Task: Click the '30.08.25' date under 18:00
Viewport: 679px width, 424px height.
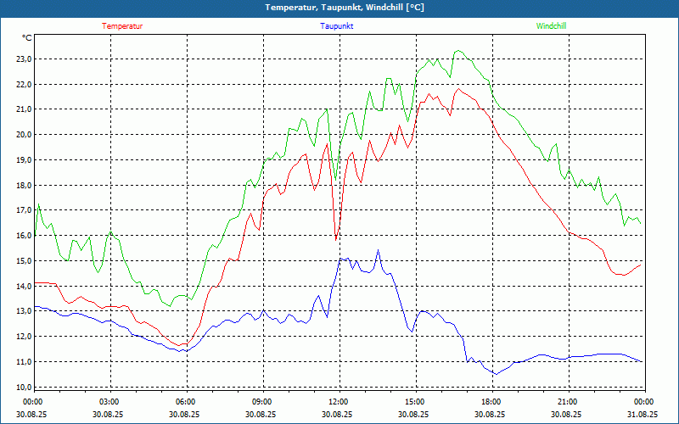Action: (490, 414)
